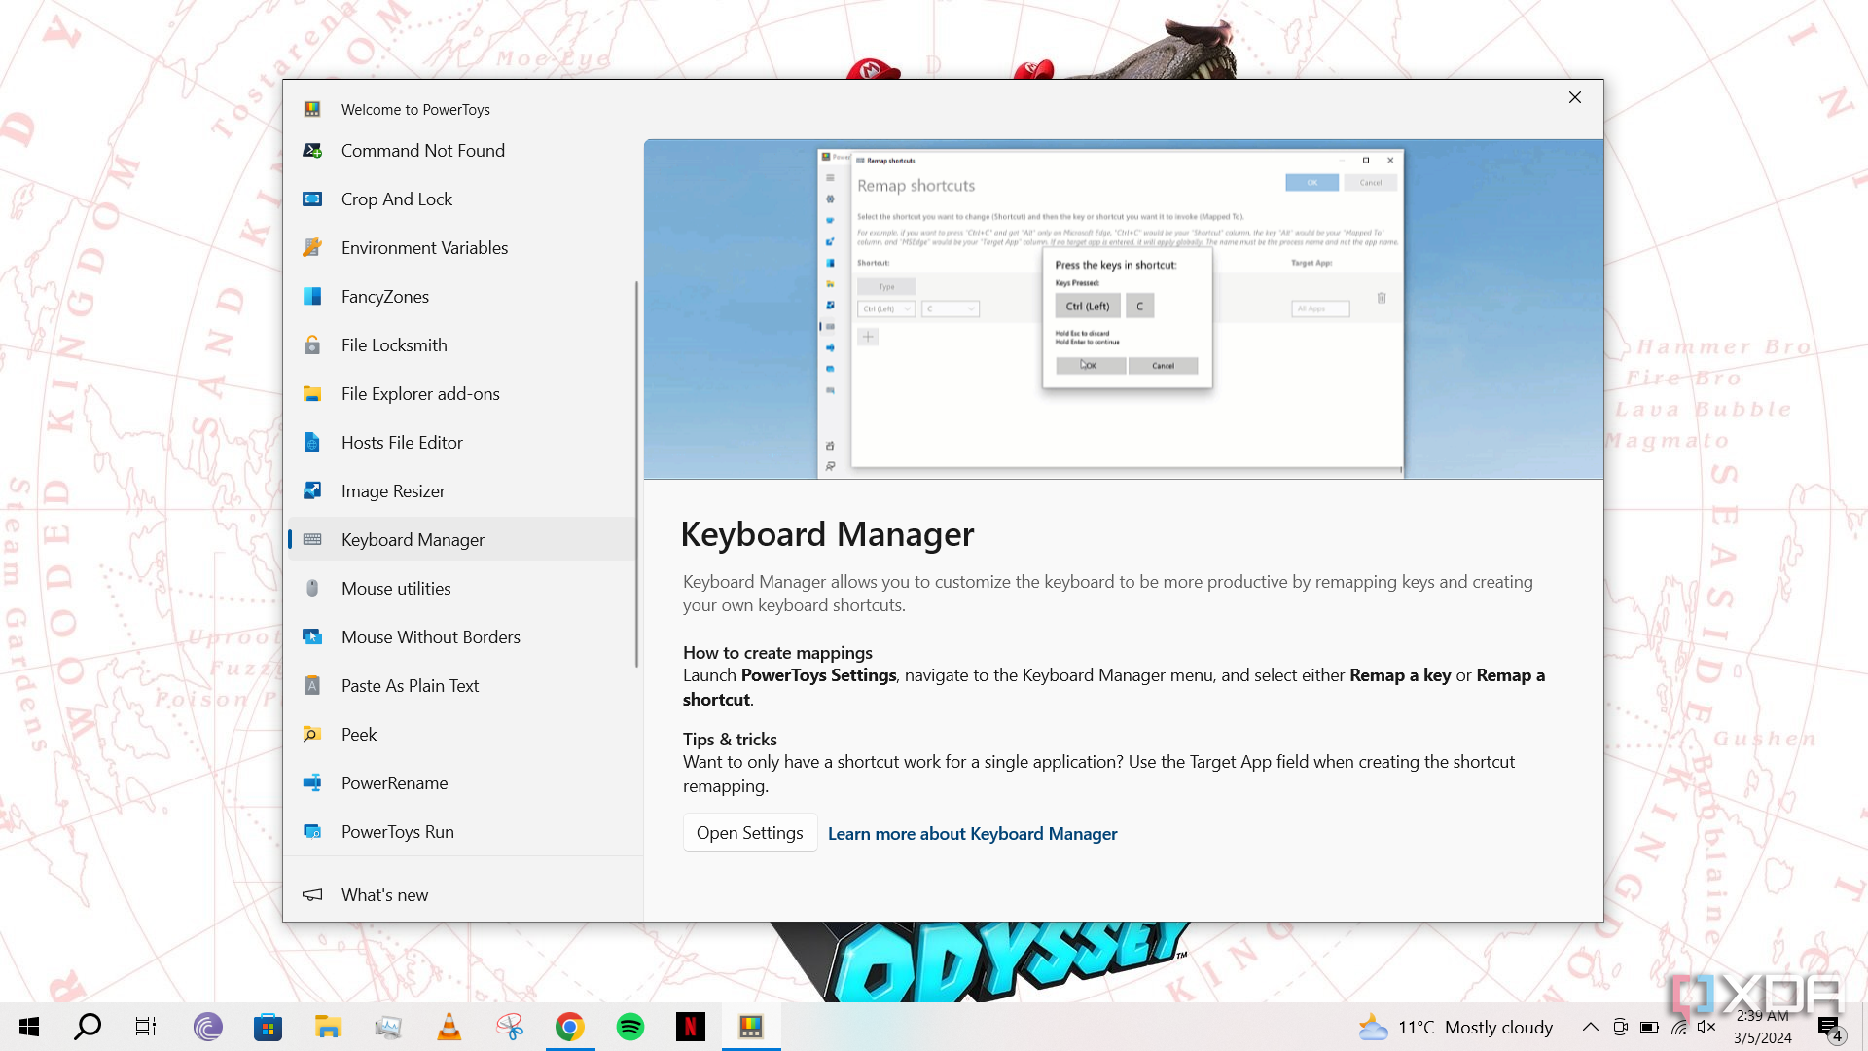This screenshot has height=1051, width=1868.
Task: Select the Image Resizer icon item
Action: (312, 491)
